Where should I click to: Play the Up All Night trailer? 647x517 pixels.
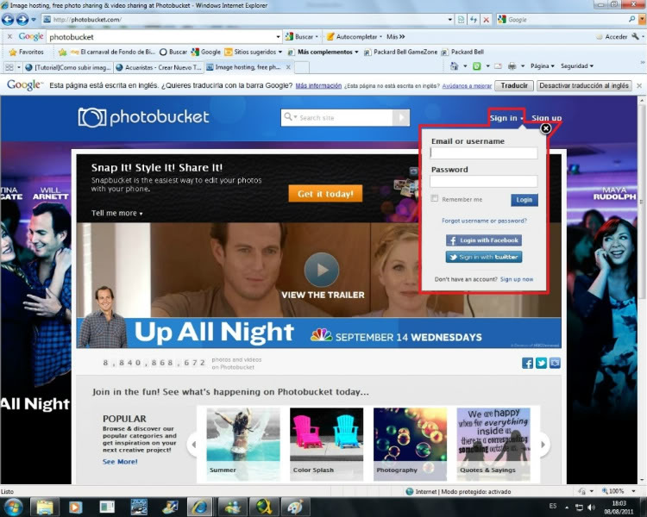(322, 270)
